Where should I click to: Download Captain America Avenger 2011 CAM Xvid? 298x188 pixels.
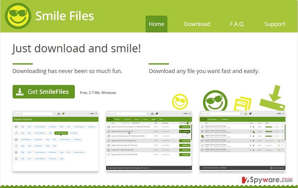pyautogui.click(x=185, y=145)
